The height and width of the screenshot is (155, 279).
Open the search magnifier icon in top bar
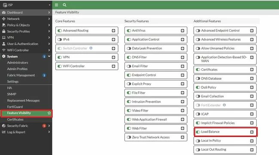64,5
